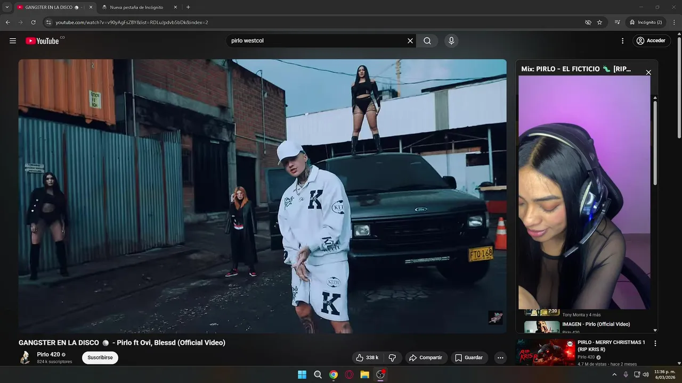
Task: Open PIRLO - MERRY CHRISTMAS 1 video title
Action: click(612, 346)
